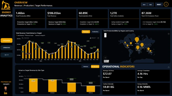Filter dashboard to year 2025
The height and width of the screenshot is (96, 172).
[150, 5]
